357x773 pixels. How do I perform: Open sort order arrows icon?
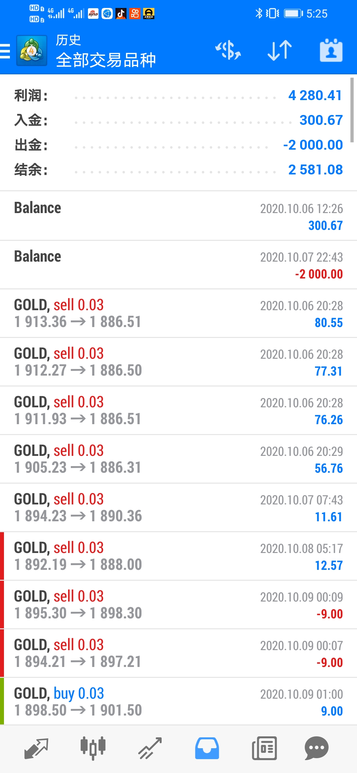[280, 51]
